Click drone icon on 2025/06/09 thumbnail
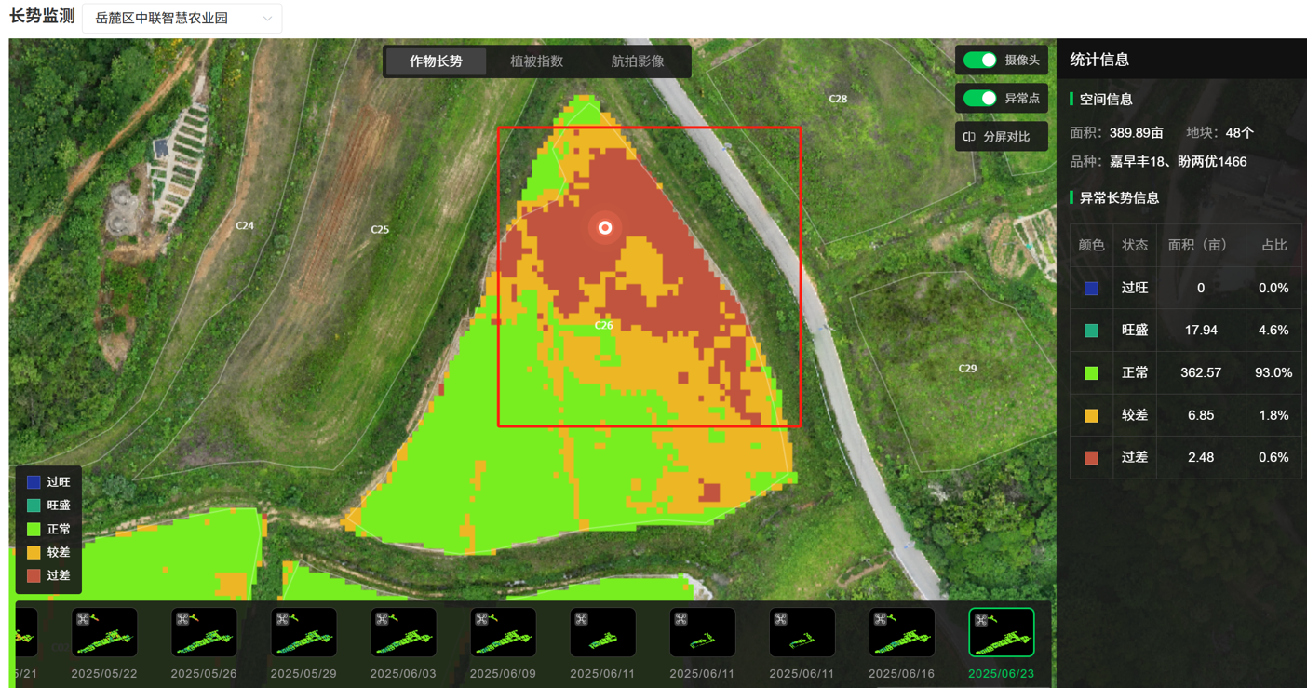Viewport: 1307px width, 688px height. (x=481, y=619)
